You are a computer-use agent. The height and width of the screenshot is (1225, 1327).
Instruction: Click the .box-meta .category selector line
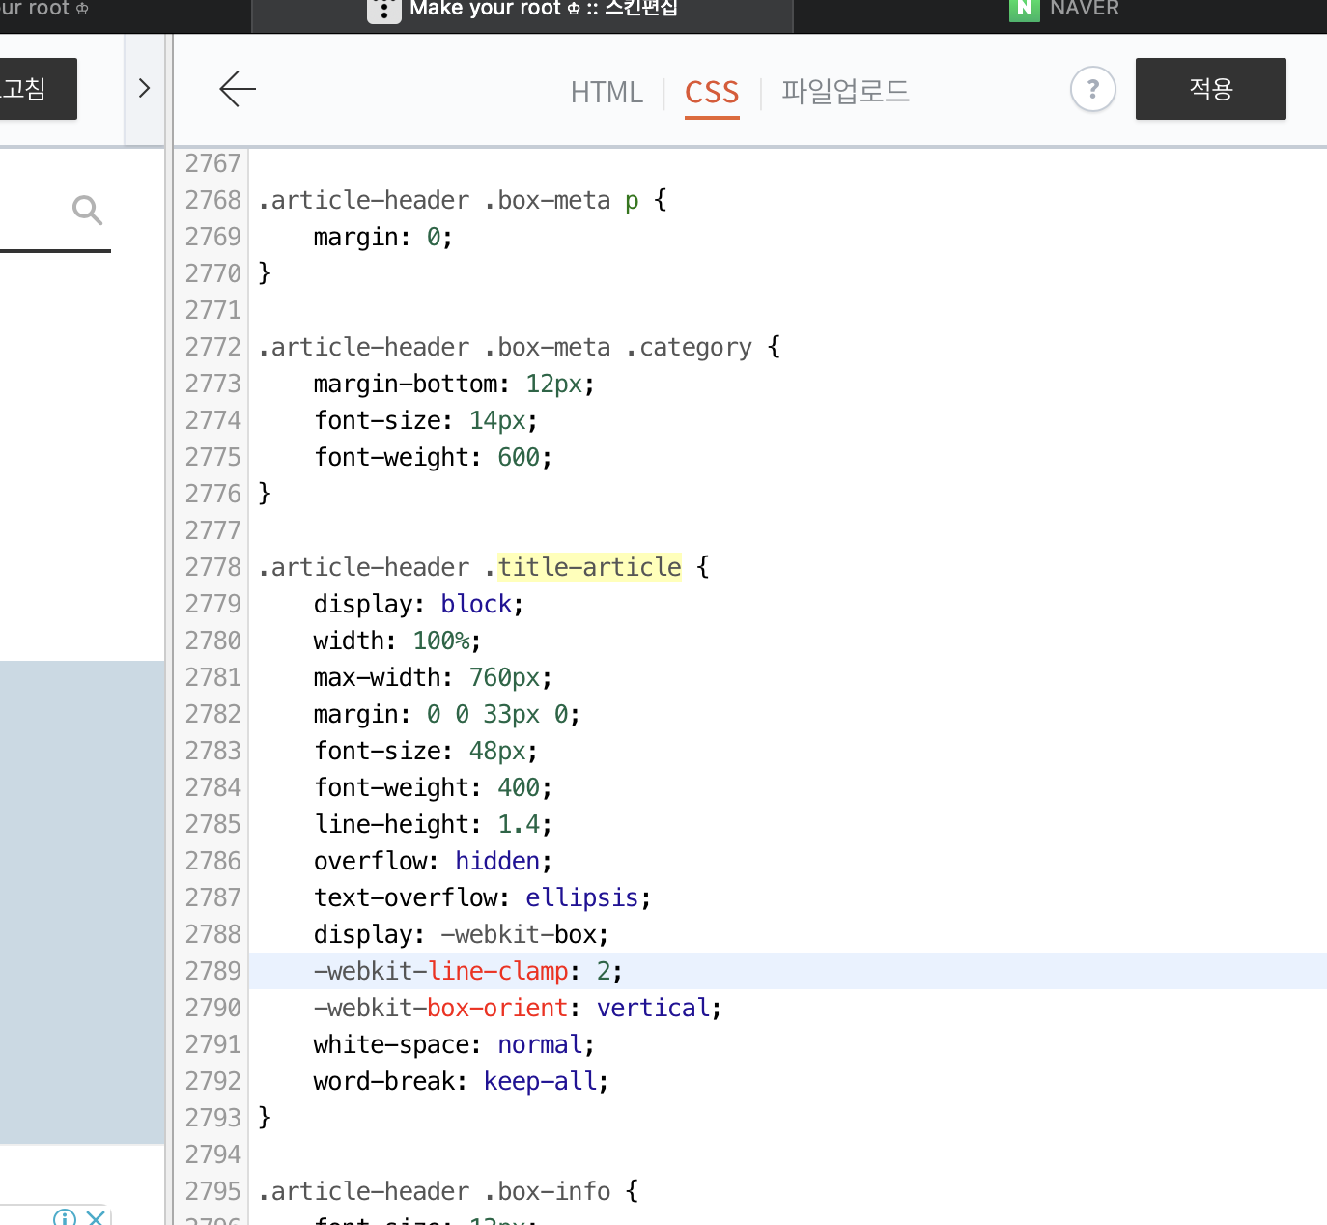pyautogui.click(x=520, y=347)
